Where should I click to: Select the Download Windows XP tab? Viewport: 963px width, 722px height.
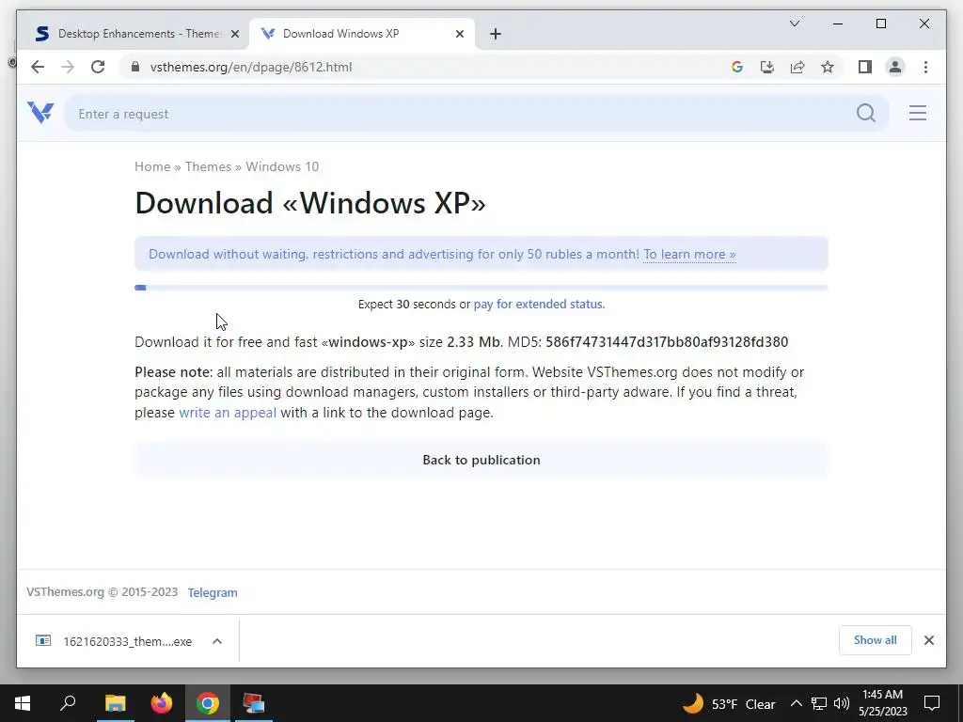[361, 34]
